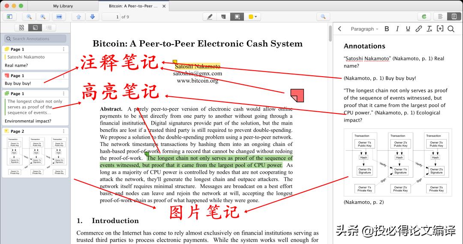Clear formatting in note editor

pos(429,29)
